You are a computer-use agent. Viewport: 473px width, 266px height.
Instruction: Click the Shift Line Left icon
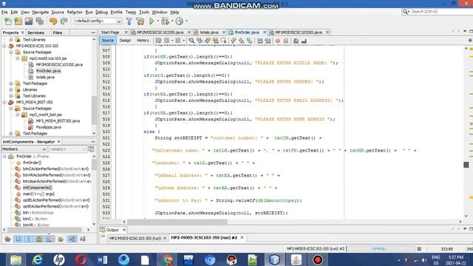pyautogui.click(x=259, y=41)
